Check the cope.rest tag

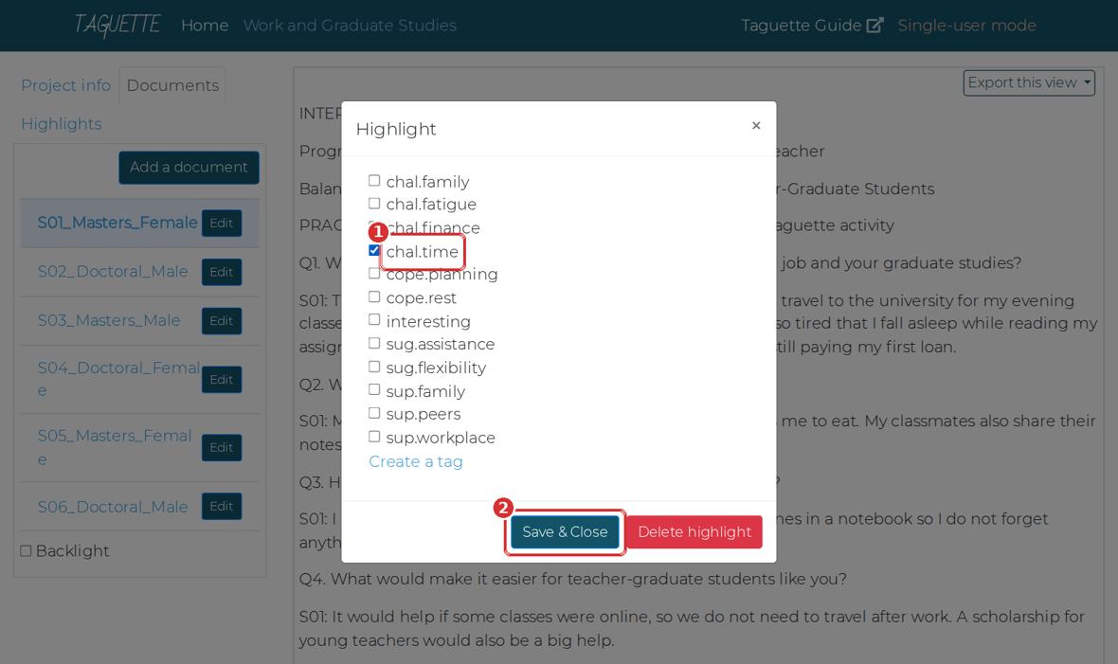click(374, 296)
